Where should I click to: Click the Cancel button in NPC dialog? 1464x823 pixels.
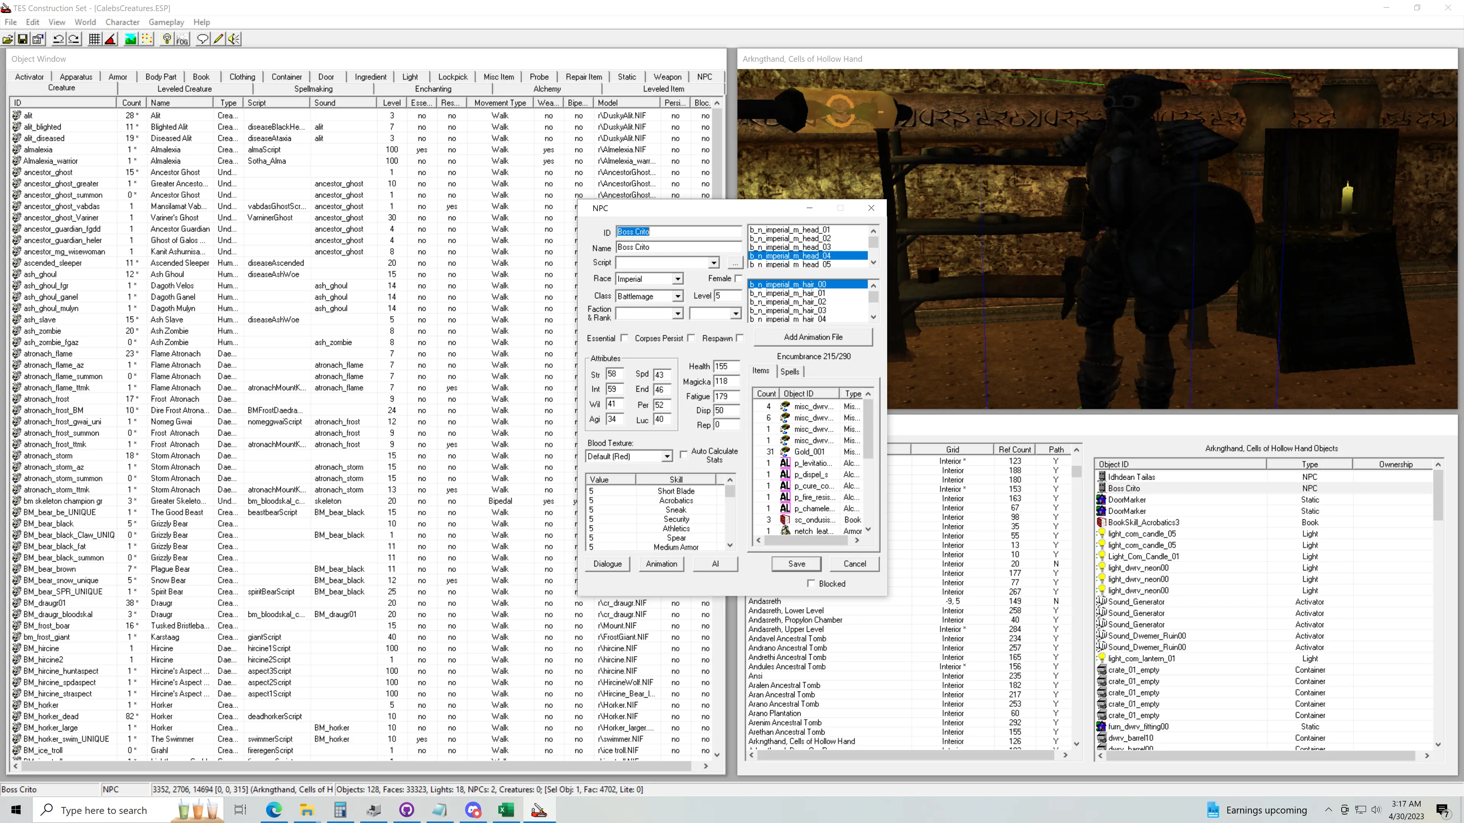pos(855,564)
